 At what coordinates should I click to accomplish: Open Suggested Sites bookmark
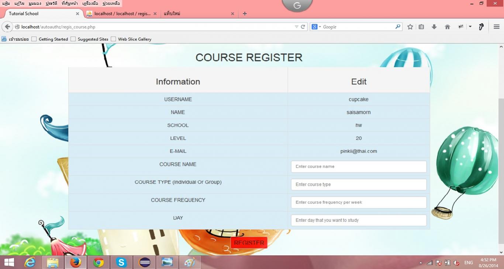(89, 39)
